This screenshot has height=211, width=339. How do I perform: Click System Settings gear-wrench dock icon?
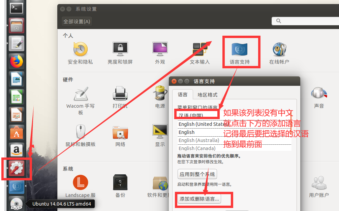17,169
